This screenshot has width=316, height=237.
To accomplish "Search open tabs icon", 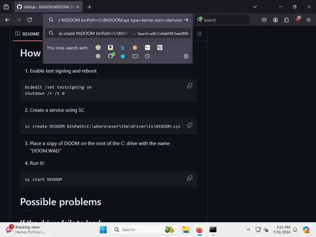I will click(135, 56).
